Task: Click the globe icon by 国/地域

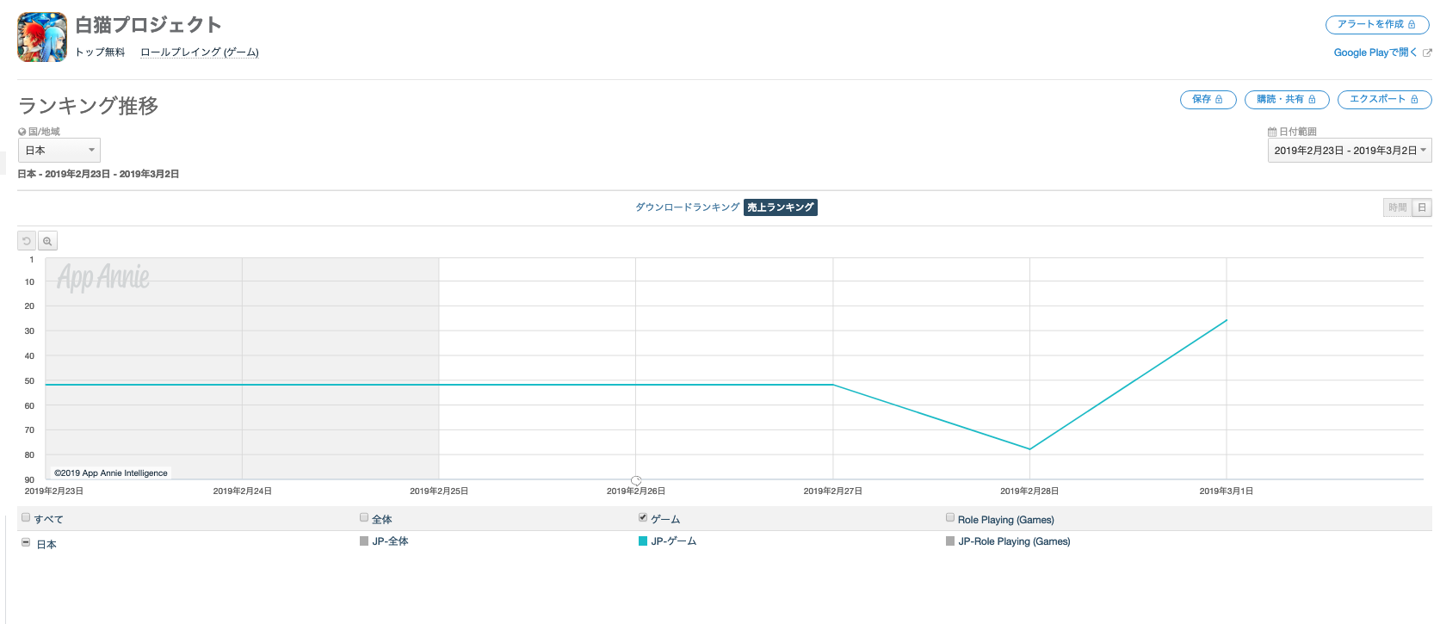Action: point(22,132)
